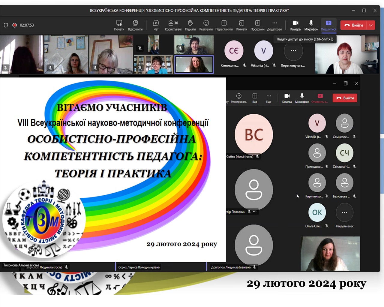The height and width of the screenshot is (307, 384).
Task: Open Кімнати breakout rooms
Action: pos(241,25)
